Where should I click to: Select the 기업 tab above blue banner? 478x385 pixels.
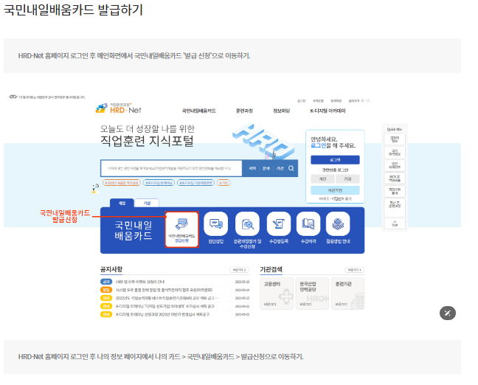[x=147, y=203]
